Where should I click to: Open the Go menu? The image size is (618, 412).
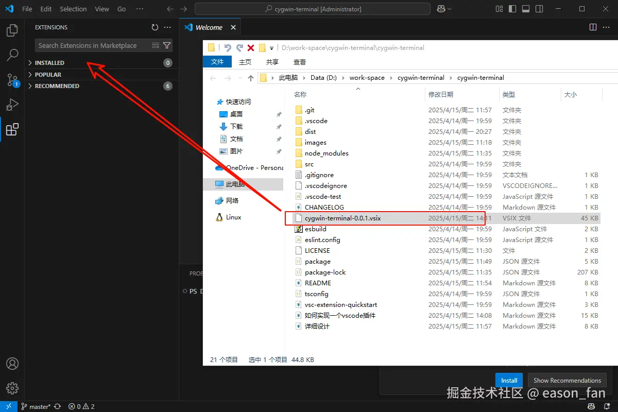[x=122, y=9]
